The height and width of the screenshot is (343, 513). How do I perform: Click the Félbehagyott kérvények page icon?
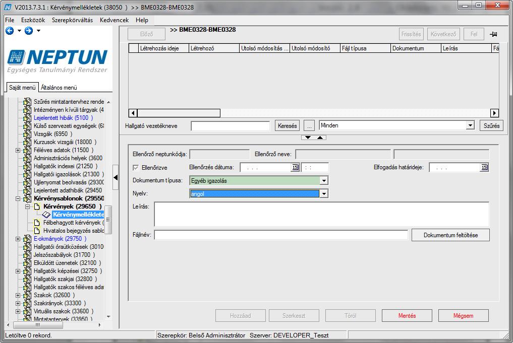point(37,223)
